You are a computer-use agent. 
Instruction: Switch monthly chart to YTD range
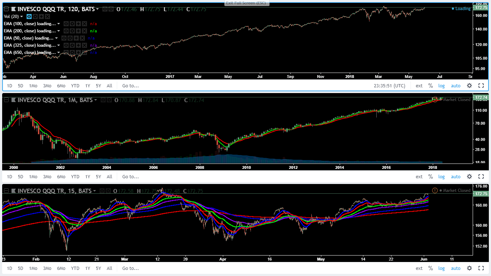click(75, 176)
